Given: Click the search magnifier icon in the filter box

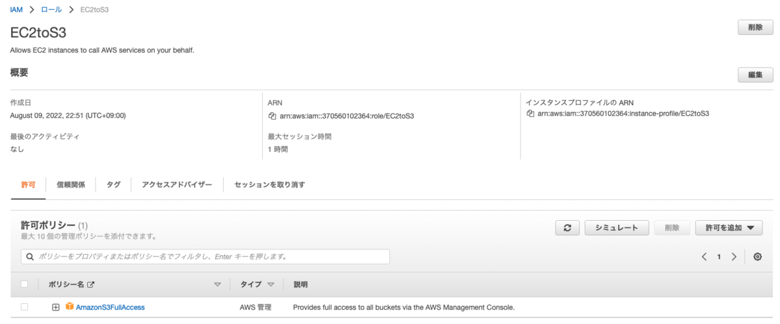Looking at the screenshot, I should (x=30, y=256).
